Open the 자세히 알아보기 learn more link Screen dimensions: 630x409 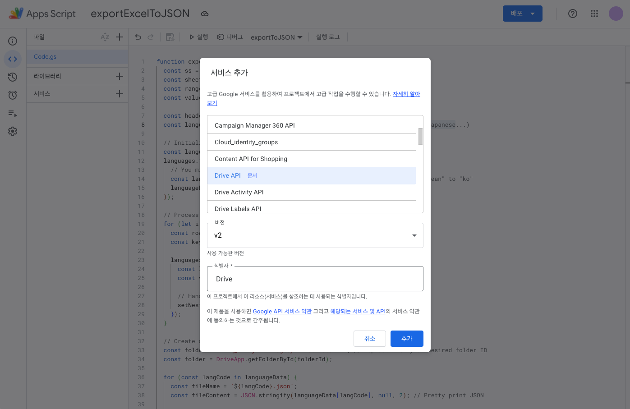(406, 94)
